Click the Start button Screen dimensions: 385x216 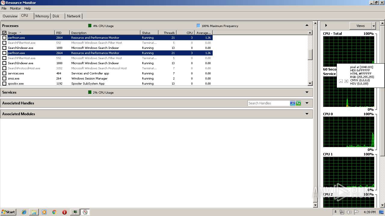[8, 212]
